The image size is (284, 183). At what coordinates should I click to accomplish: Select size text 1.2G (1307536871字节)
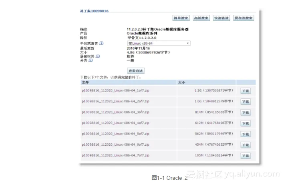tap(214, 90)
